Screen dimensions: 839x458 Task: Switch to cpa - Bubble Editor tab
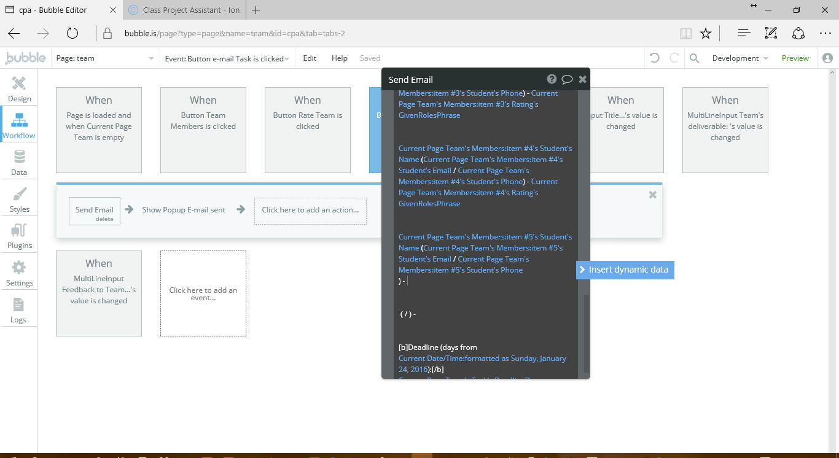(61, 10)
